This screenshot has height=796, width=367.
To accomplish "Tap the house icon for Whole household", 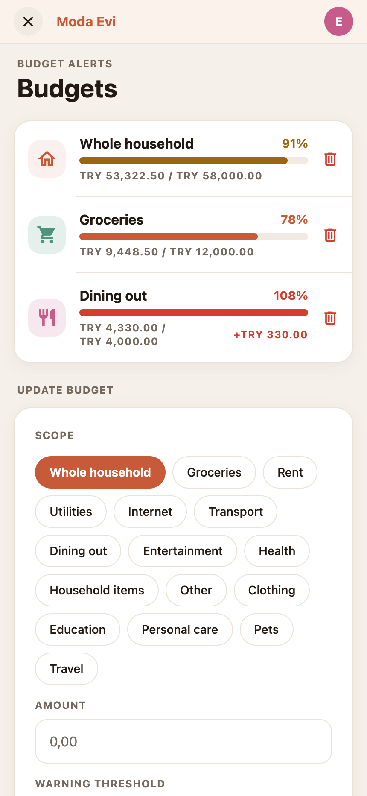I will click(47, 159).
